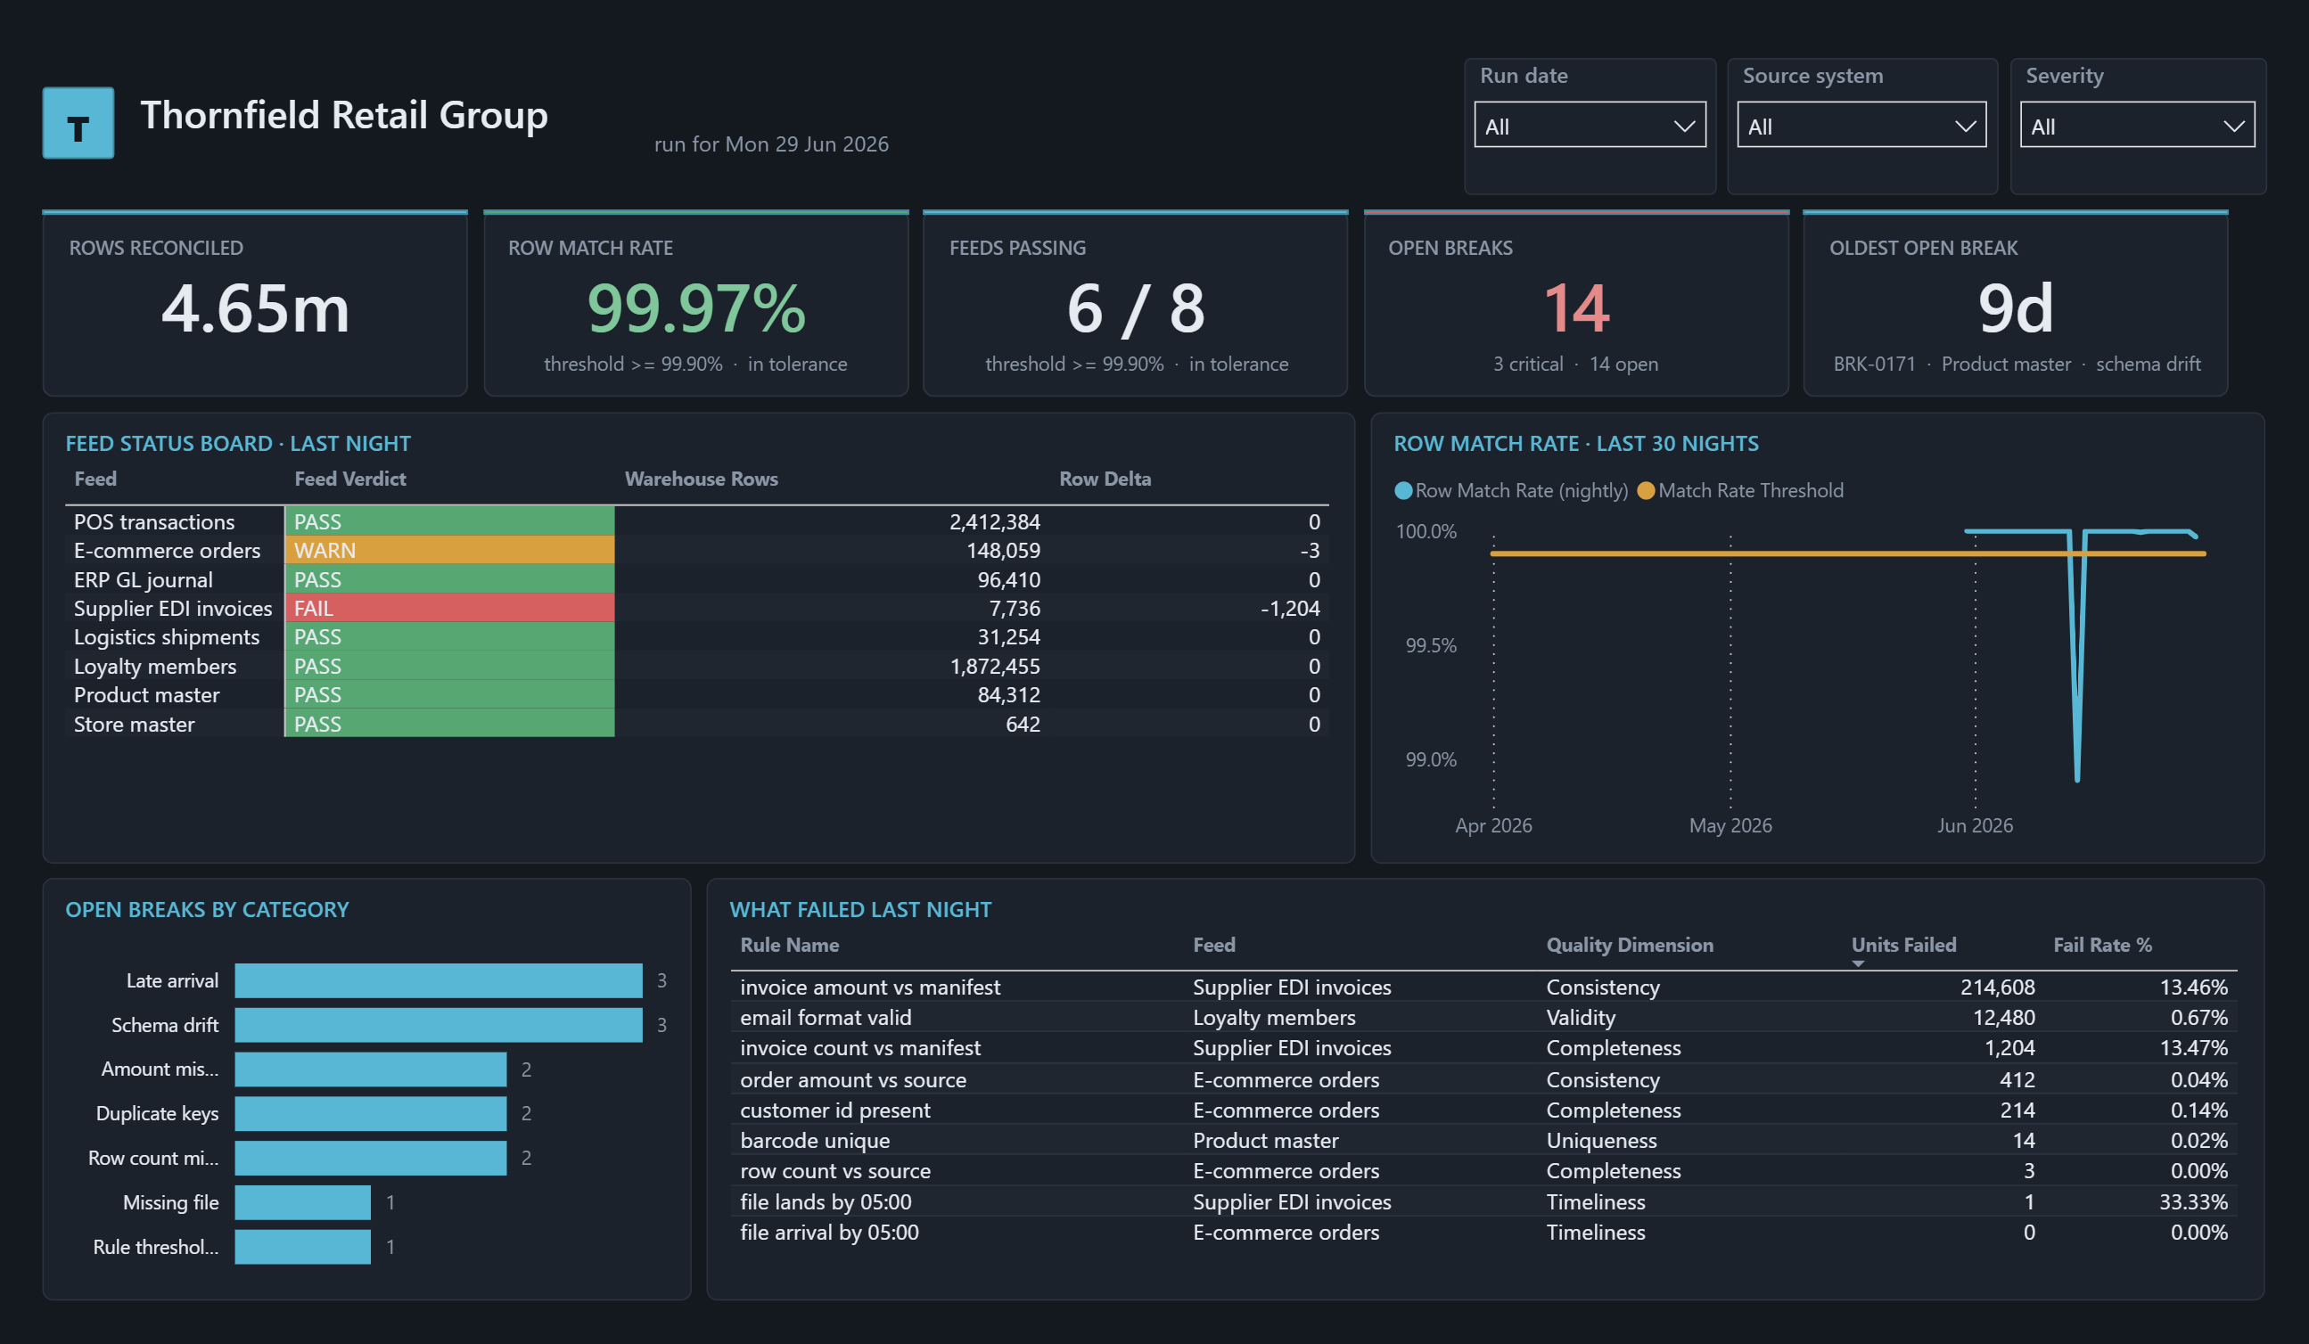Click Match Rate Threshold legend marker
This screenshot has width=2309, height=1344.
tap(1646, 491)
